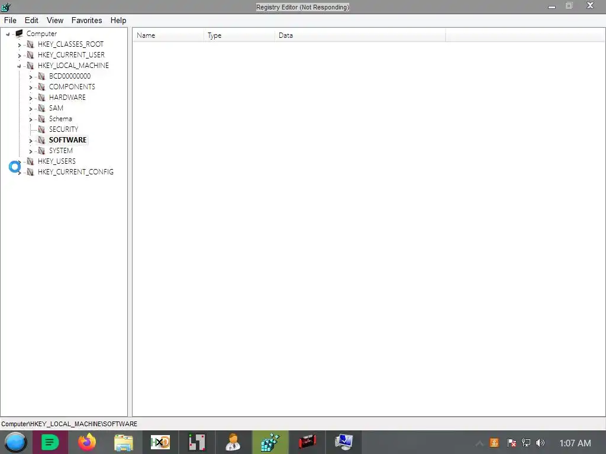Click the HARDWARE folder icon
Screen dimensions: 606x454
click(x=41, y=98)
